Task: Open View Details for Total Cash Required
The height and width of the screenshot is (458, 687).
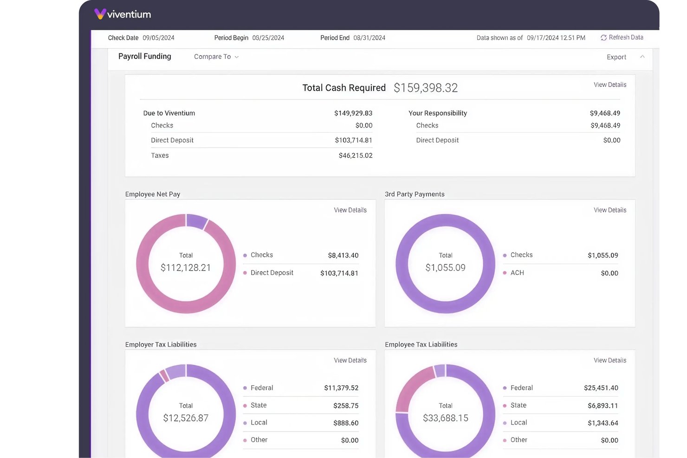Action: pyautogui.click(x=610, y=84)
